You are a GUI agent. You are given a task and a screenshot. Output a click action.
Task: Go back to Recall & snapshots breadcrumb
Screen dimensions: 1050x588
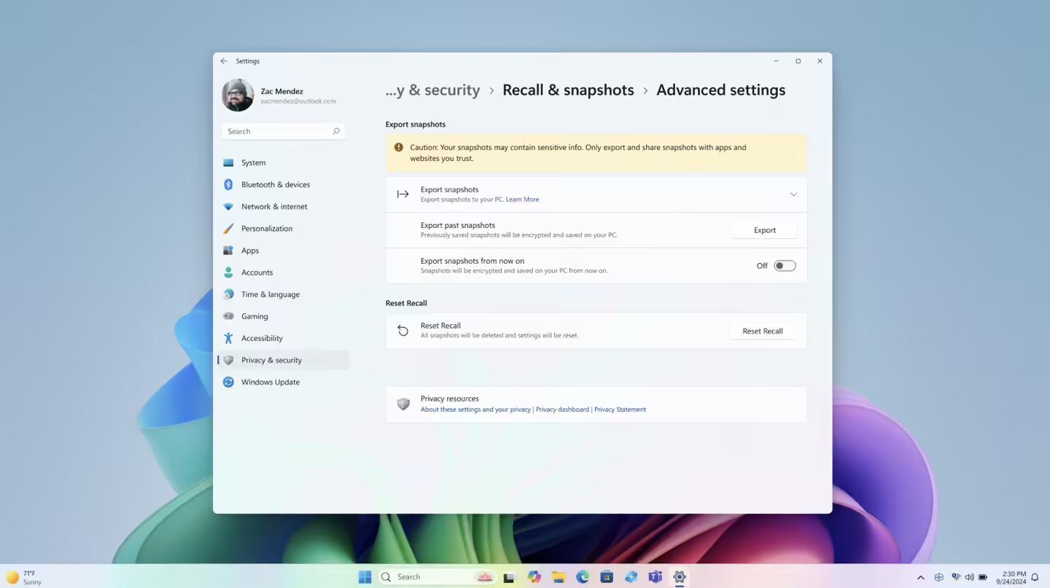point(568,90)
